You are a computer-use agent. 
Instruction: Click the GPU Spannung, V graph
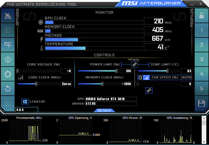pyautogui.click(x=76, y=131)
